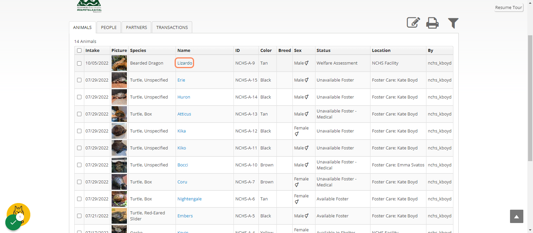This screenshot has width=533, height=233.
Task: Click the Kika name link
Action: click(x=182, y=131)
